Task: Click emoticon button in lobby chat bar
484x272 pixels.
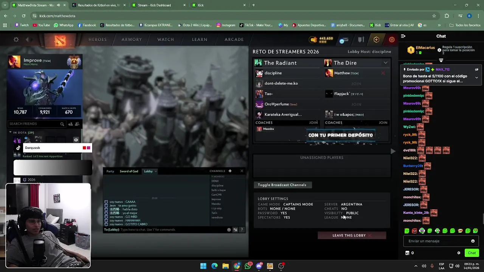Action: 229,230
